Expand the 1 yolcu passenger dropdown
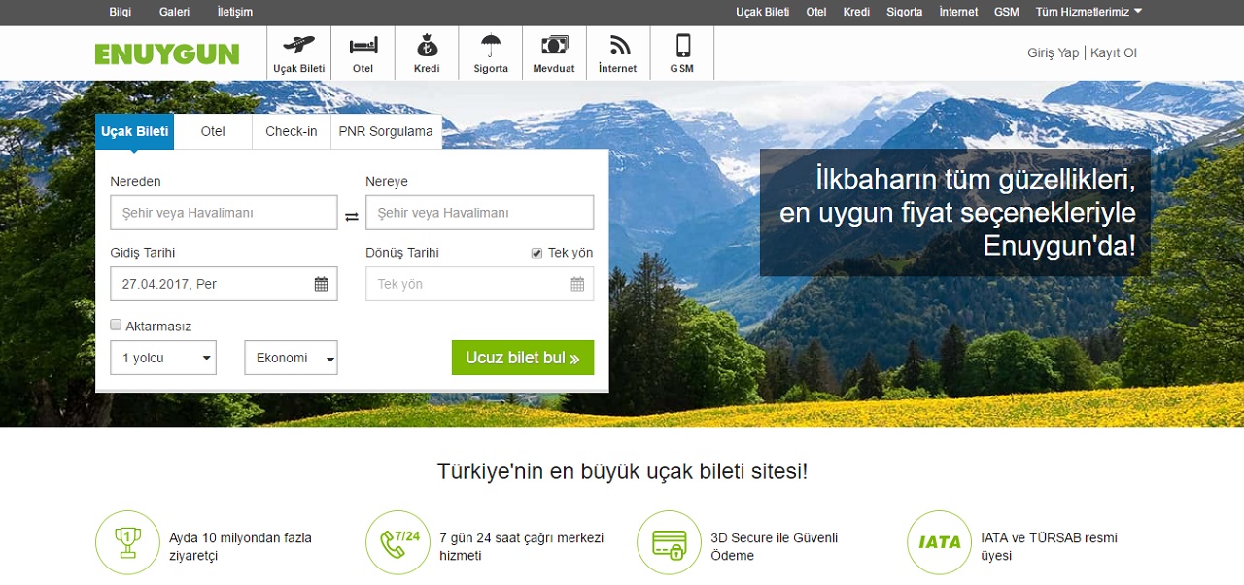1244x585 pixels. pyautogui.click(x=163, y=358)
